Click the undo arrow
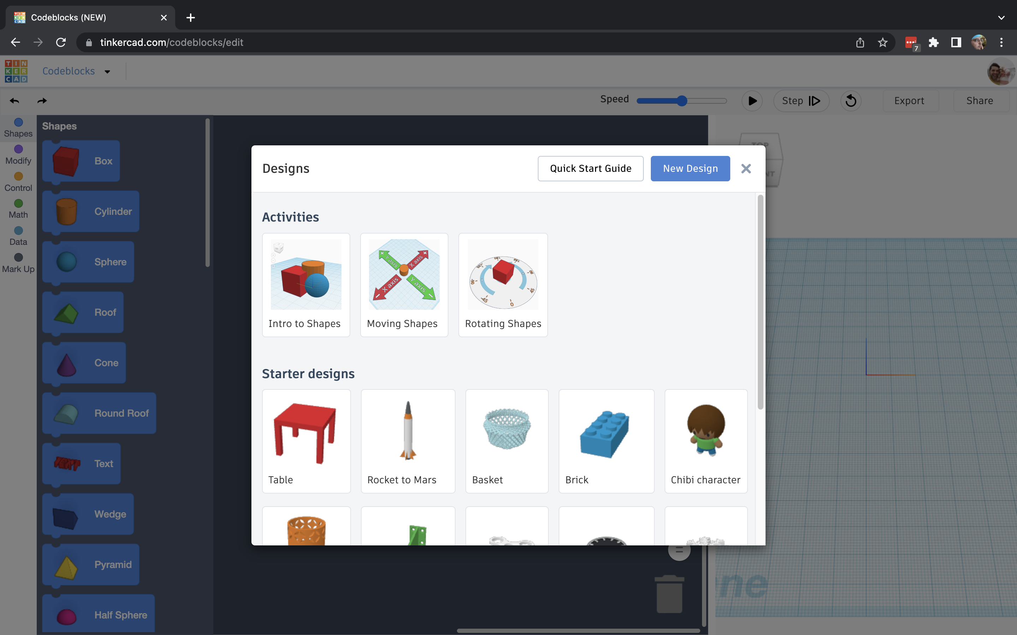The image size is (1017, 635). click(14, 101)
